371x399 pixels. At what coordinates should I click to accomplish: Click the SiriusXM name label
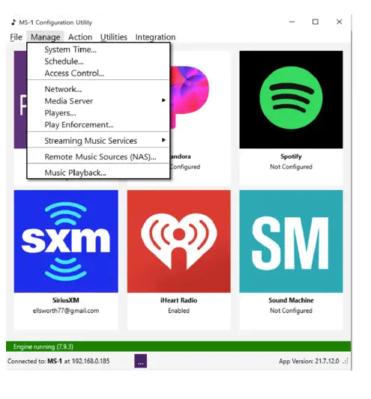66,300
